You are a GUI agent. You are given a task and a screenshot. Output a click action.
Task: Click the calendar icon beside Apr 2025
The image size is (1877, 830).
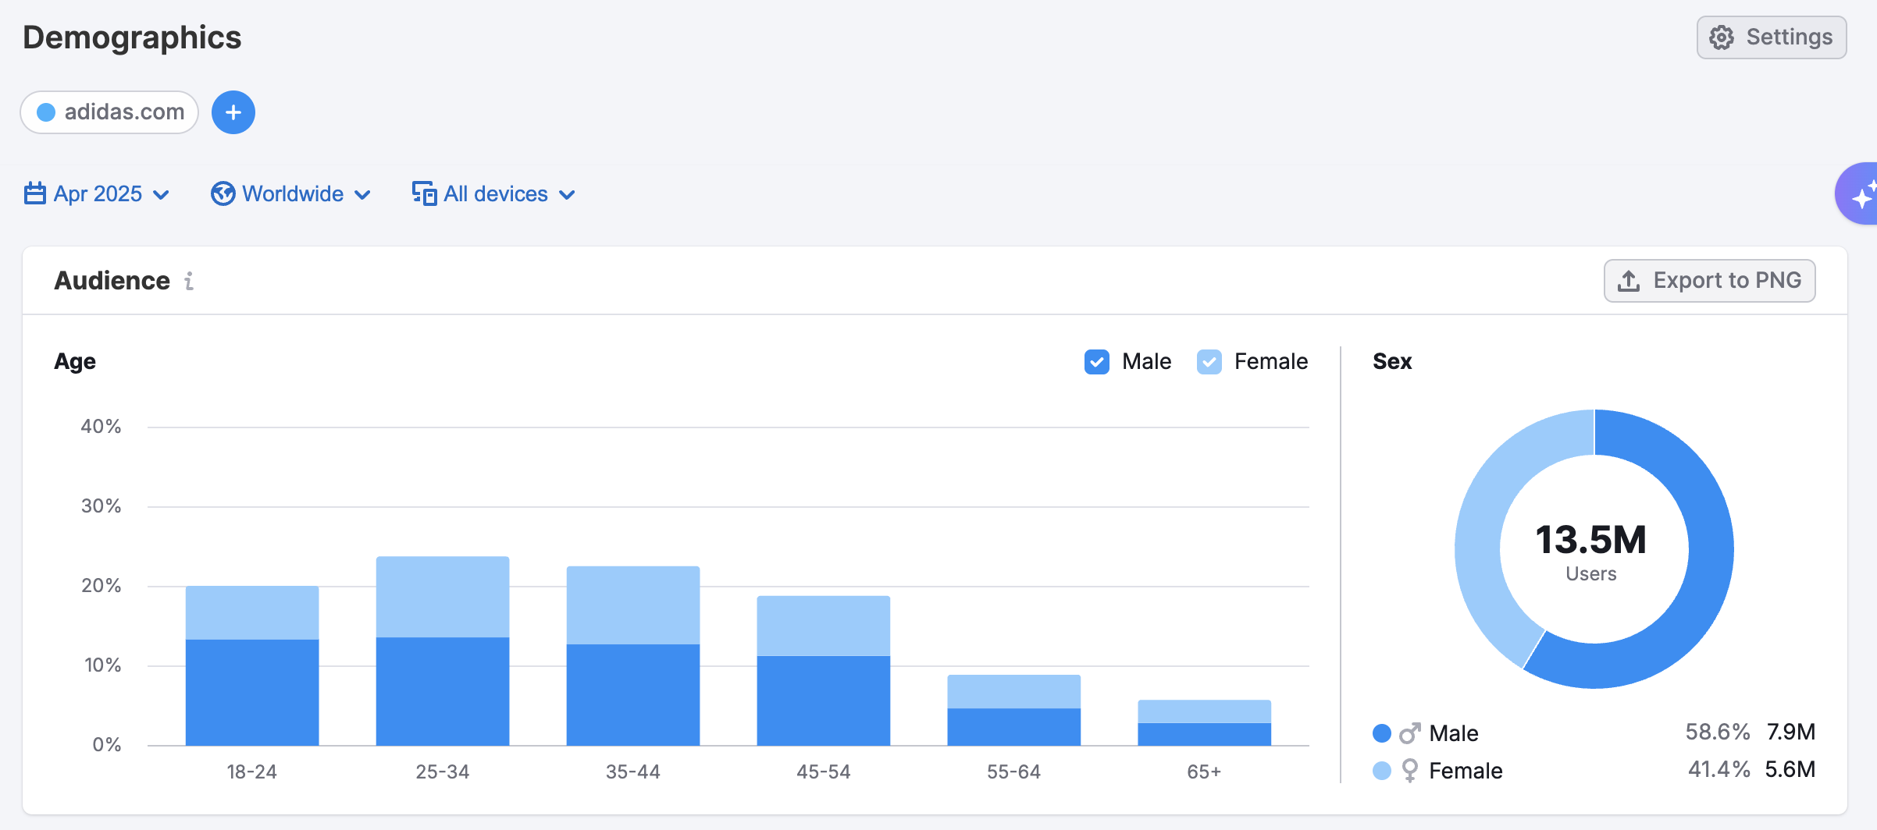(x=35, y=193)
